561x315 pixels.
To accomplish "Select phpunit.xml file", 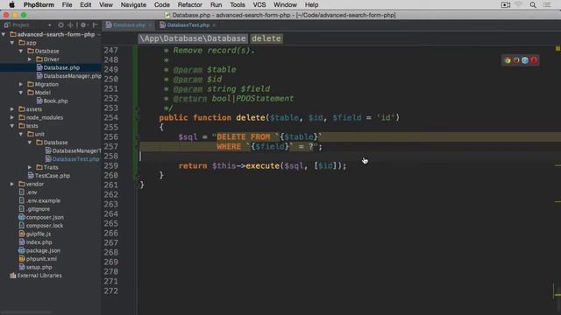I will click(x=41, y=259).
